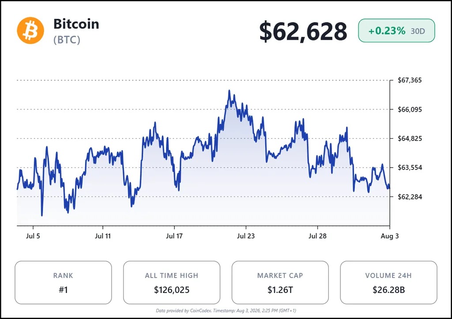The height and width of the screenshot is (319, 452).
Task: Click the 30D period label
Action: pyautogui.click(x=418, y=31)
